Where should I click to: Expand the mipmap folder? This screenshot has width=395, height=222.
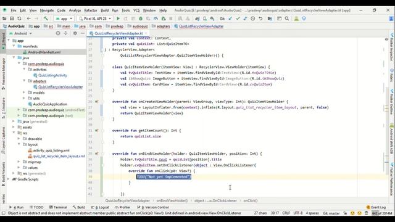click(19, 162)
